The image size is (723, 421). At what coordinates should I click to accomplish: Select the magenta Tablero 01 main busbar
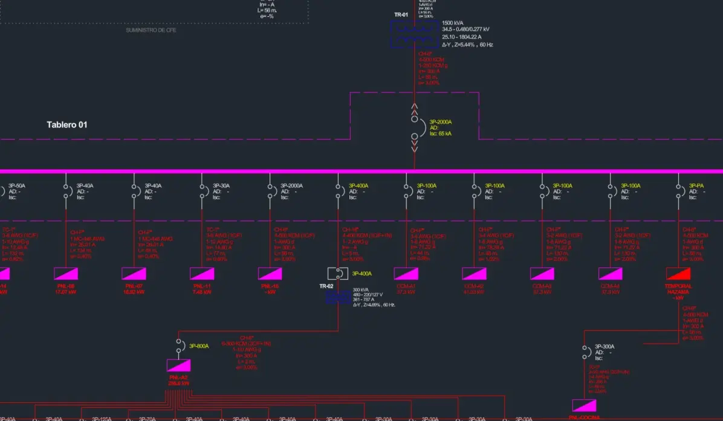(361, 172)
